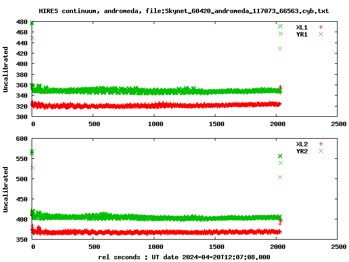
Task: Click the 340 tick label on the top plot
Action: tap(22, 96)
